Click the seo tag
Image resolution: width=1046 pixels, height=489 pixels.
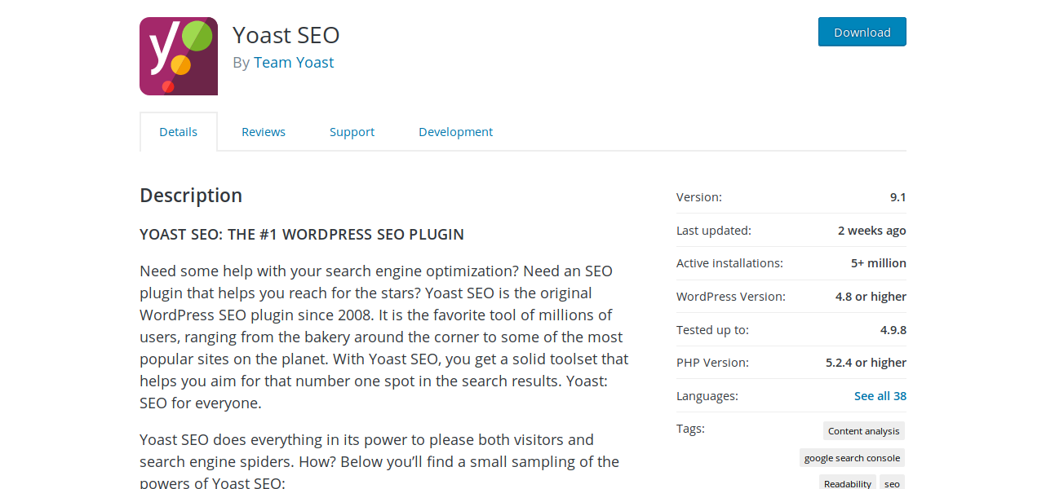(893, 483)
